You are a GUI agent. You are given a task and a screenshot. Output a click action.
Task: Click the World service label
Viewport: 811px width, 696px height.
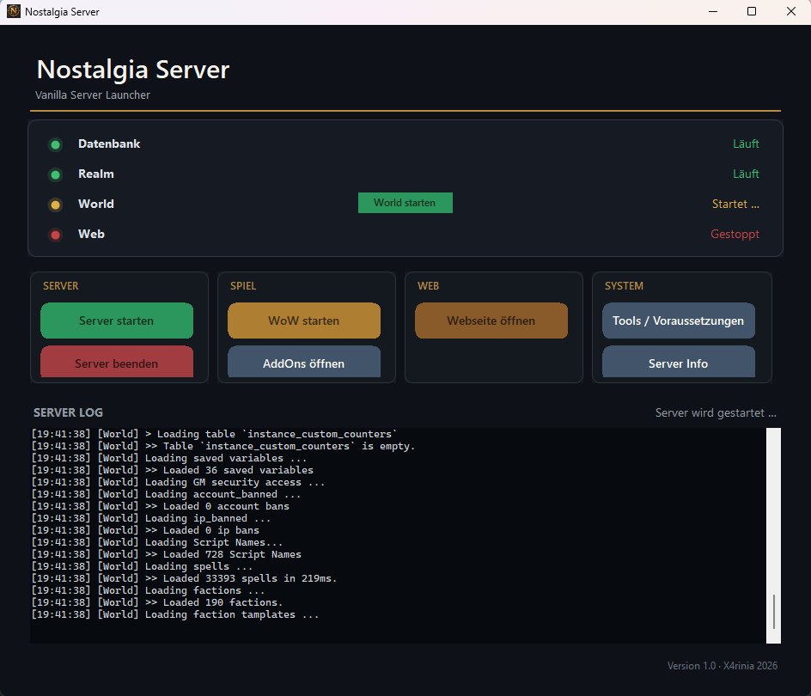tap(96, 204)
